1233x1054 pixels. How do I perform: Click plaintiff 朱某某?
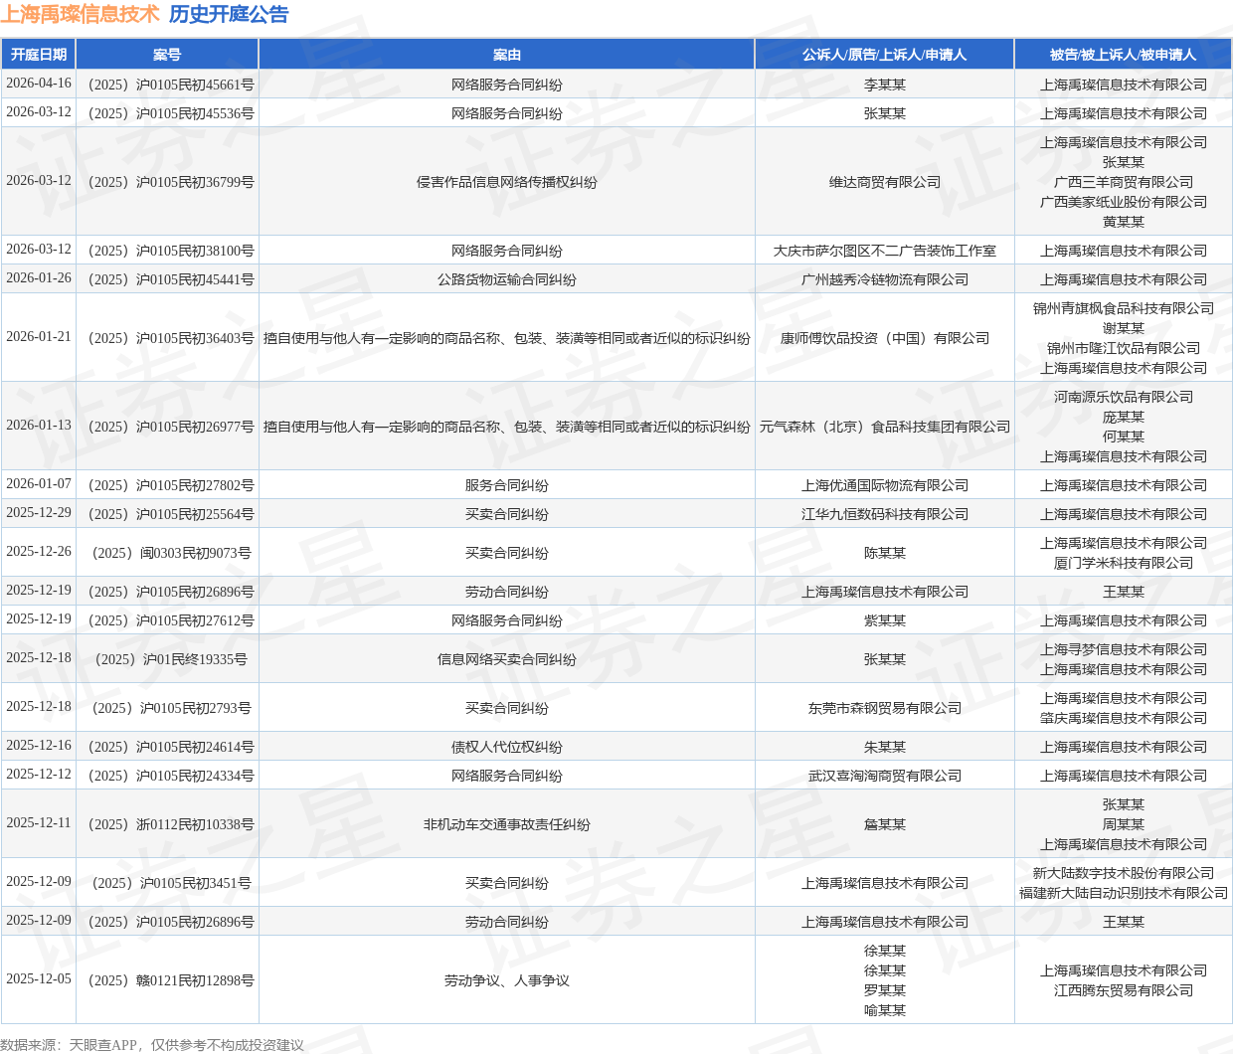pyautogui.click(x=885, y=748)
